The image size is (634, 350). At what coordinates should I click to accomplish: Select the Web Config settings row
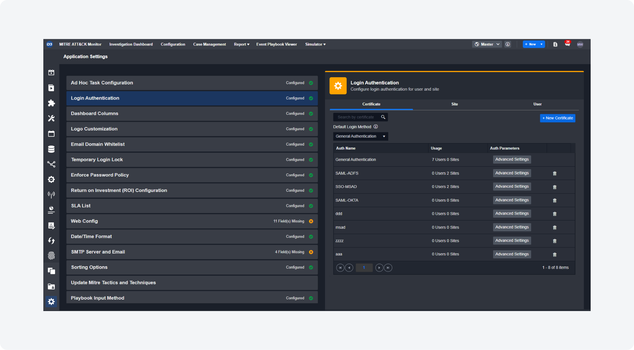point(192,221)
